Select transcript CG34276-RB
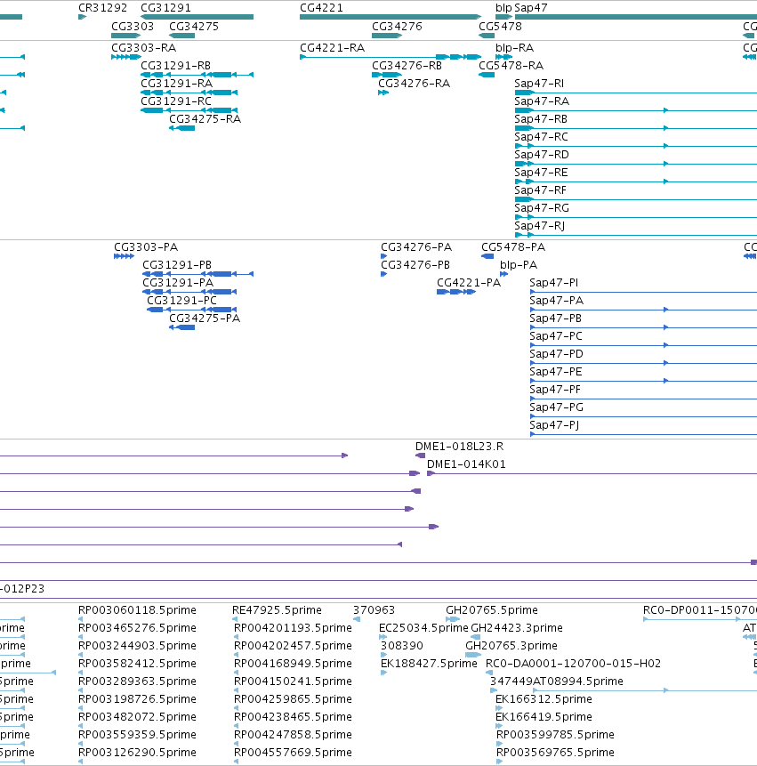 (x=407, y=66)
